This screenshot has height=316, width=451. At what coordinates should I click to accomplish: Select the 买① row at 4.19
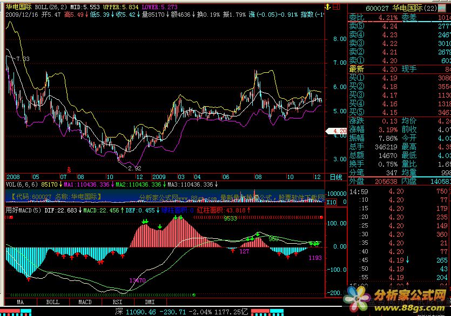point(400,78)
